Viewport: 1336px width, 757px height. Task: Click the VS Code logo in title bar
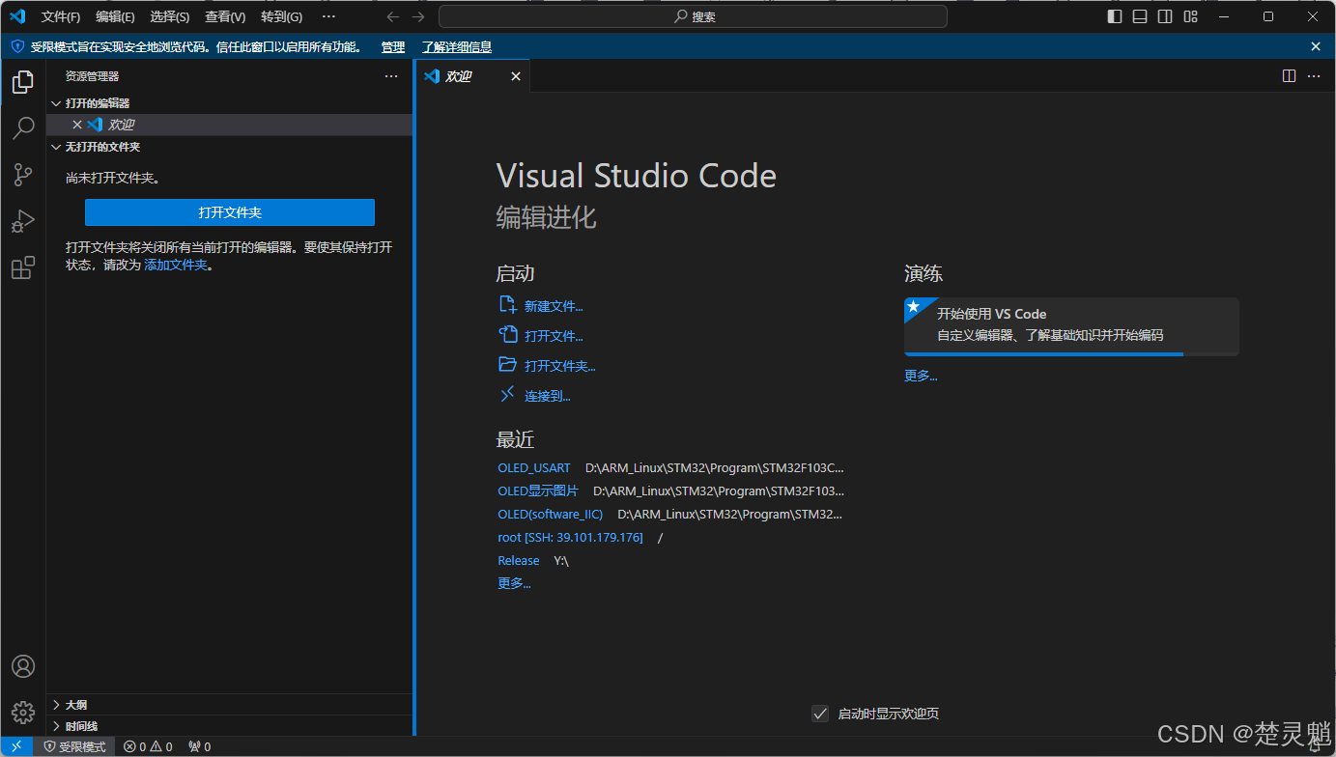coord(17,16)
